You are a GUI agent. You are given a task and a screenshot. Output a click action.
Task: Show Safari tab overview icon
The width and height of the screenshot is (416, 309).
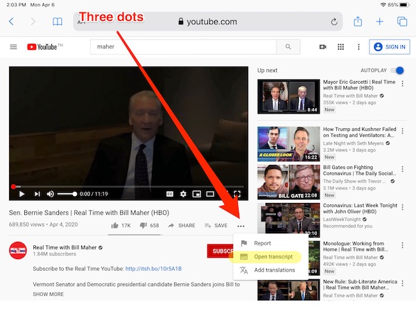pos(402,21)
